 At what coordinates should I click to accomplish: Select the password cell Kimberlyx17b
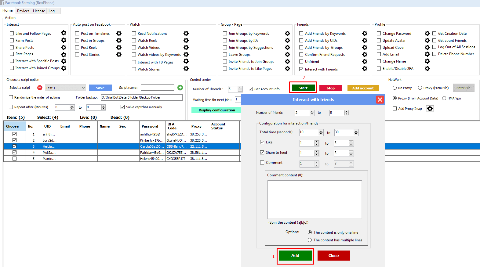click(x=152, y=140)
